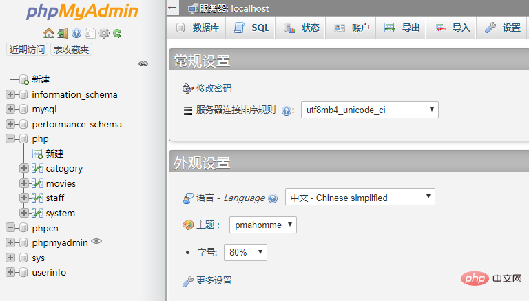The height and width of the screenshot is (301, 529).
Task: Open navigation panel settings gear icon
Action: [104, 33]
